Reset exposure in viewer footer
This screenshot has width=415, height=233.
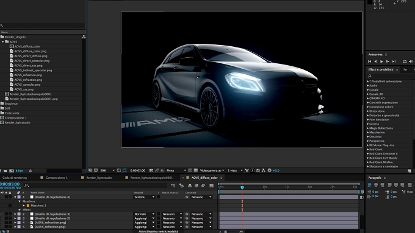point(269,170)
